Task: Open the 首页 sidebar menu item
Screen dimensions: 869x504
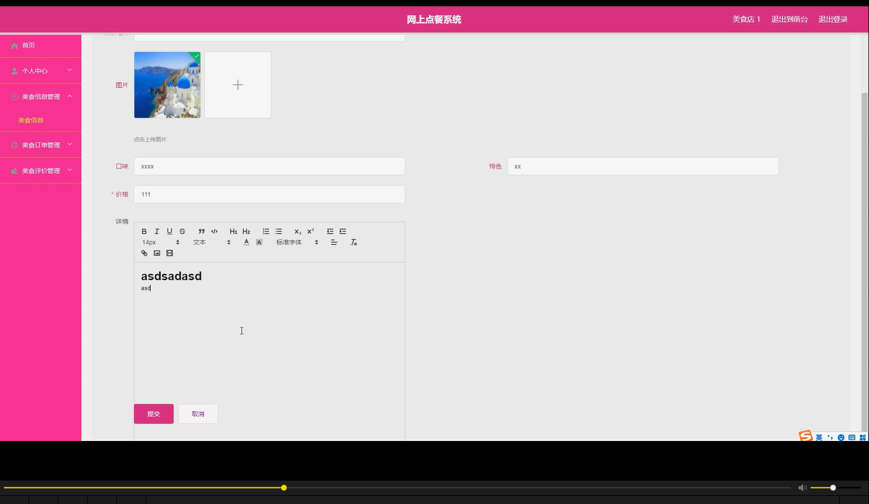Action: (x=28, y=45)
